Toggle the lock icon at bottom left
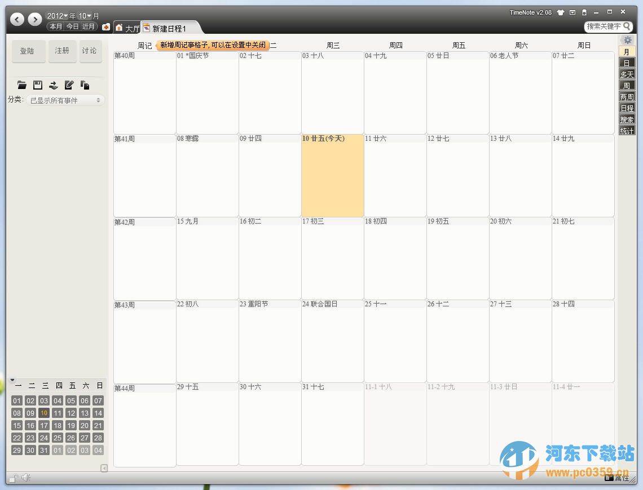Image resolution: width=643 pixels, height=490 pixels. point(12,478)
